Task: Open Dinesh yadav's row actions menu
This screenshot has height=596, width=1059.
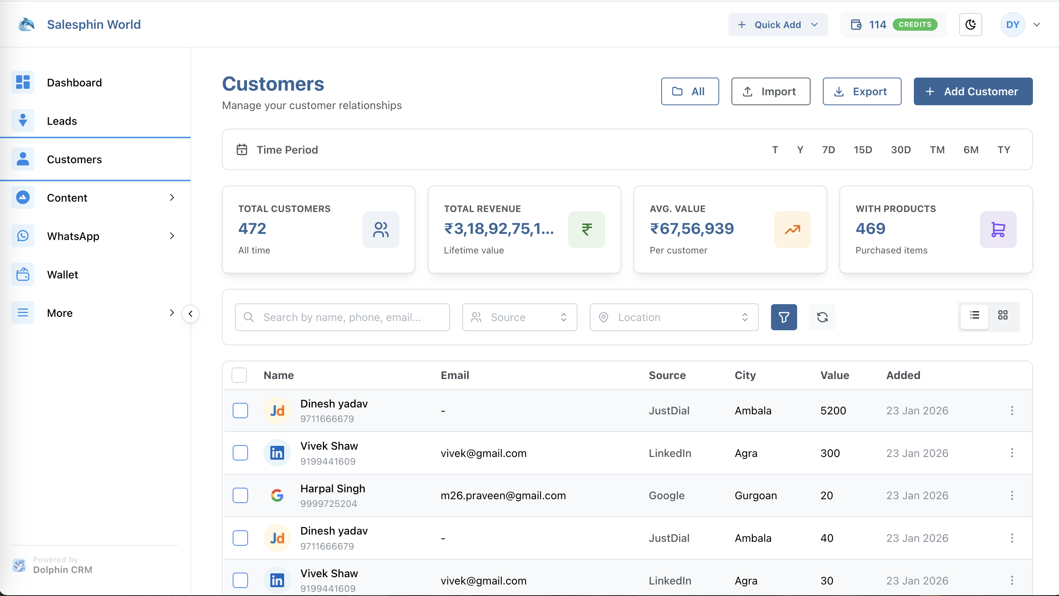Action: click(1012, 411)
